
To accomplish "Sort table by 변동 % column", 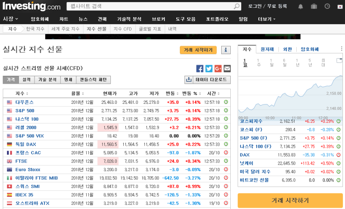I will pos(191,94).
